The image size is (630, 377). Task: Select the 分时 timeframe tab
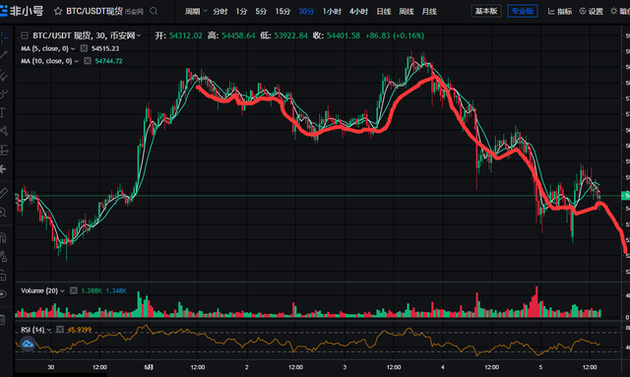220,11
